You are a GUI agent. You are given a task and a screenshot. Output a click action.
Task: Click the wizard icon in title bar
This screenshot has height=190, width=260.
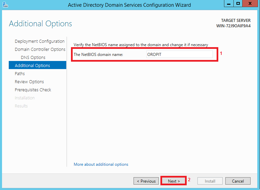click(5, 5)
